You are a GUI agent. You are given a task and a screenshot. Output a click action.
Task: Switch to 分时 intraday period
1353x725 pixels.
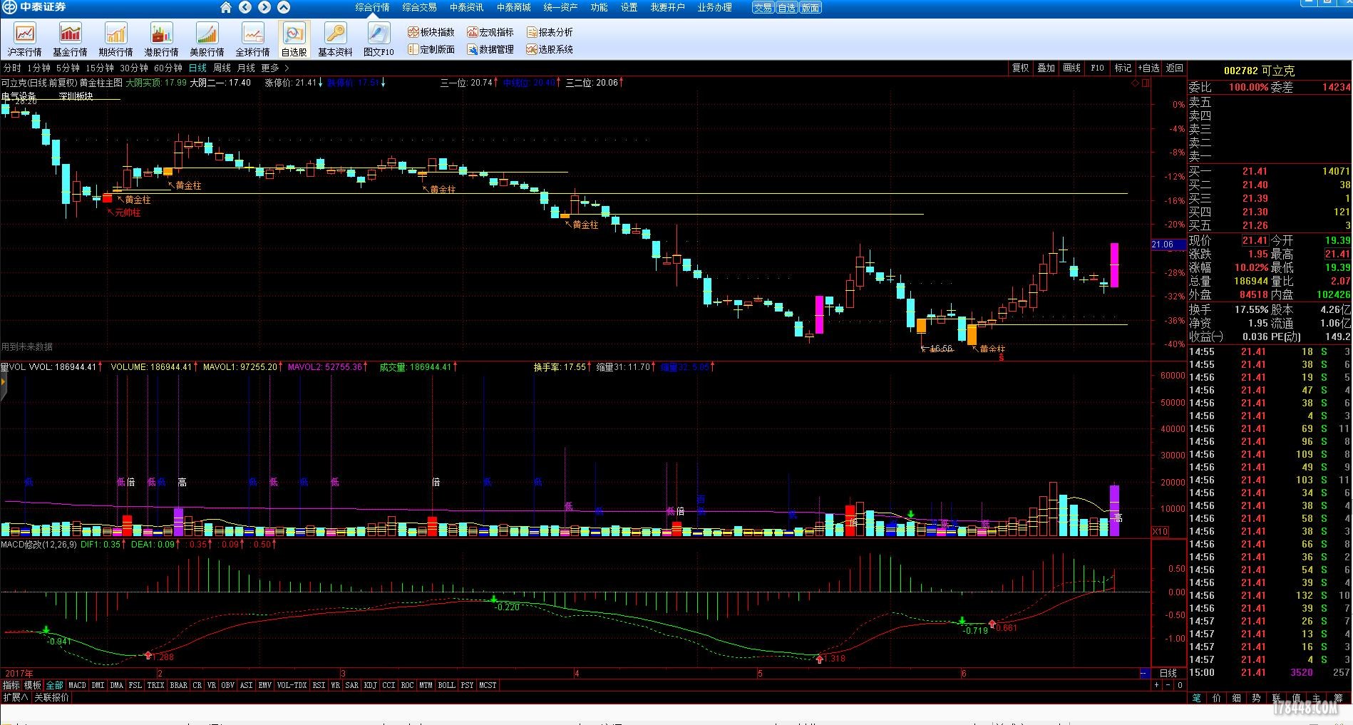point(12,68)
